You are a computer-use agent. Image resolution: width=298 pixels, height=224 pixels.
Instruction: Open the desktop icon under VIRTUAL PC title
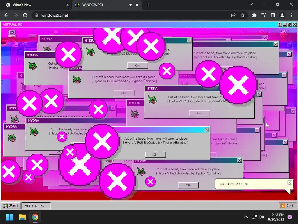12,34
